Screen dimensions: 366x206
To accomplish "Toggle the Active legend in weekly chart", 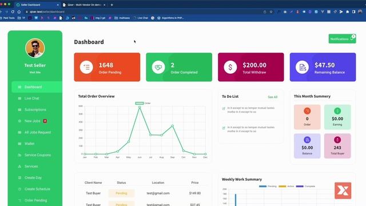I will tap(286, 187).
